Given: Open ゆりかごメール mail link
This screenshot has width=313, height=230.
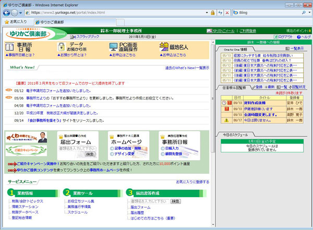Looking at the screenshot, I should (221, 31).
